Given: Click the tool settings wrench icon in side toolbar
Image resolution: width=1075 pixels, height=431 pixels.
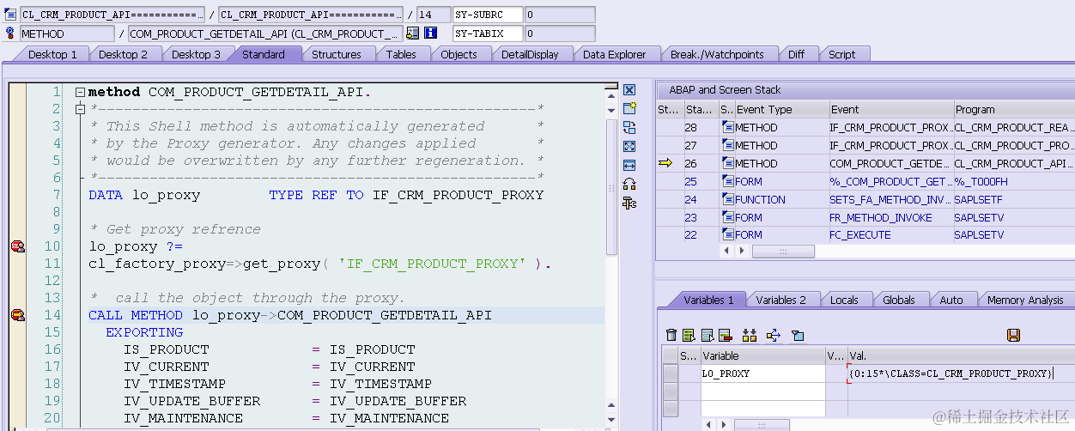Looking at the screenshot, I should tap(629, 203).
